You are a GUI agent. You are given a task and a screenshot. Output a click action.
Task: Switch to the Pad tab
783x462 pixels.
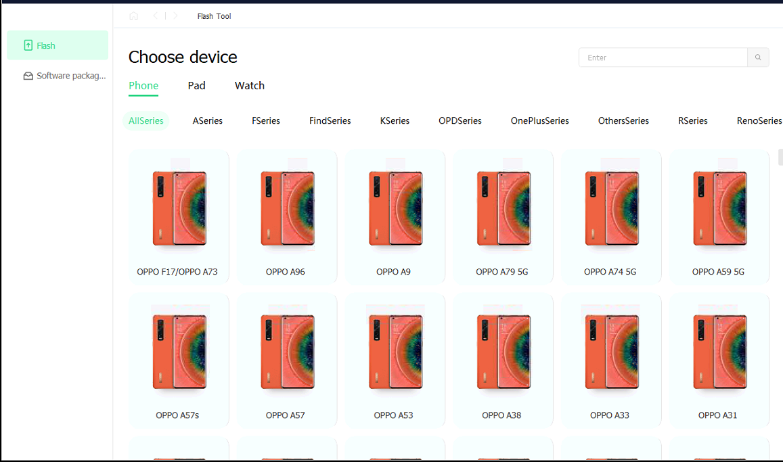197,85
